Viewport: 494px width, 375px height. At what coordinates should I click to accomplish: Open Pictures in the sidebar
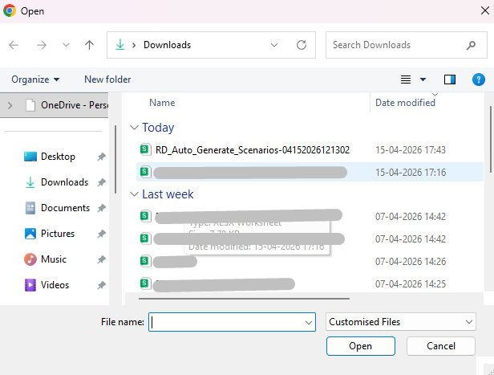(x=58, y=234)
